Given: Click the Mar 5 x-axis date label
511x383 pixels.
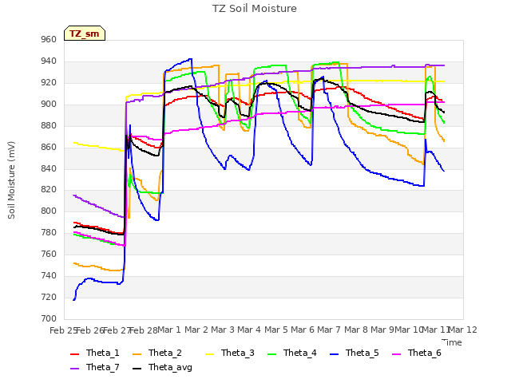Looking at the screenshot, I should [x=276, y=330].
